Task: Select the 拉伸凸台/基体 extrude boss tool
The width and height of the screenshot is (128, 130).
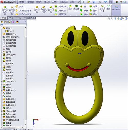Action: pyautogui.click(x=5, y=11)
